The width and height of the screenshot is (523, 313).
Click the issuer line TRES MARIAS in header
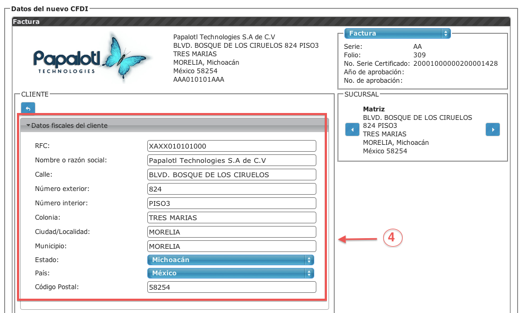[195, 54]
